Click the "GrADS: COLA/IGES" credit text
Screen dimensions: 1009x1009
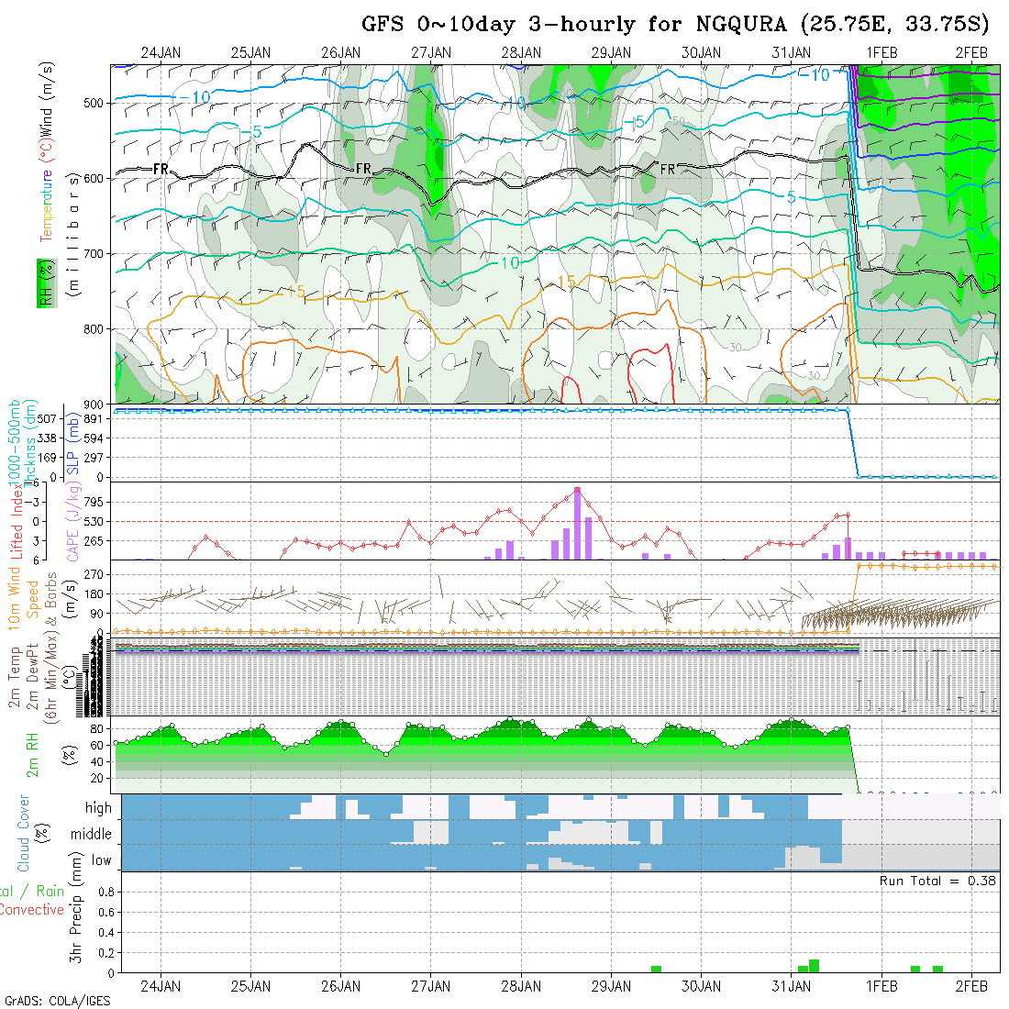(58, 1002)
